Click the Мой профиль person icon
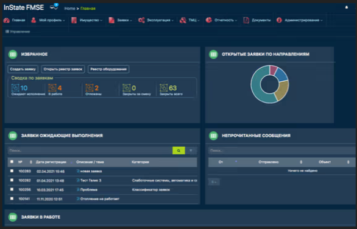Viewport: 357px width, 229px height. (x=34, y=20)
